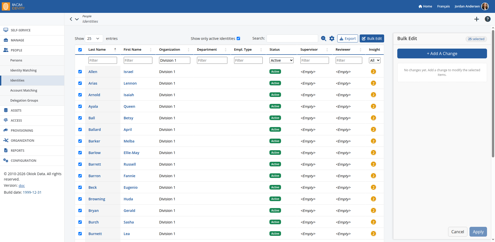Click the plus icon in the header
495x242 pixels.
point(476,19)
